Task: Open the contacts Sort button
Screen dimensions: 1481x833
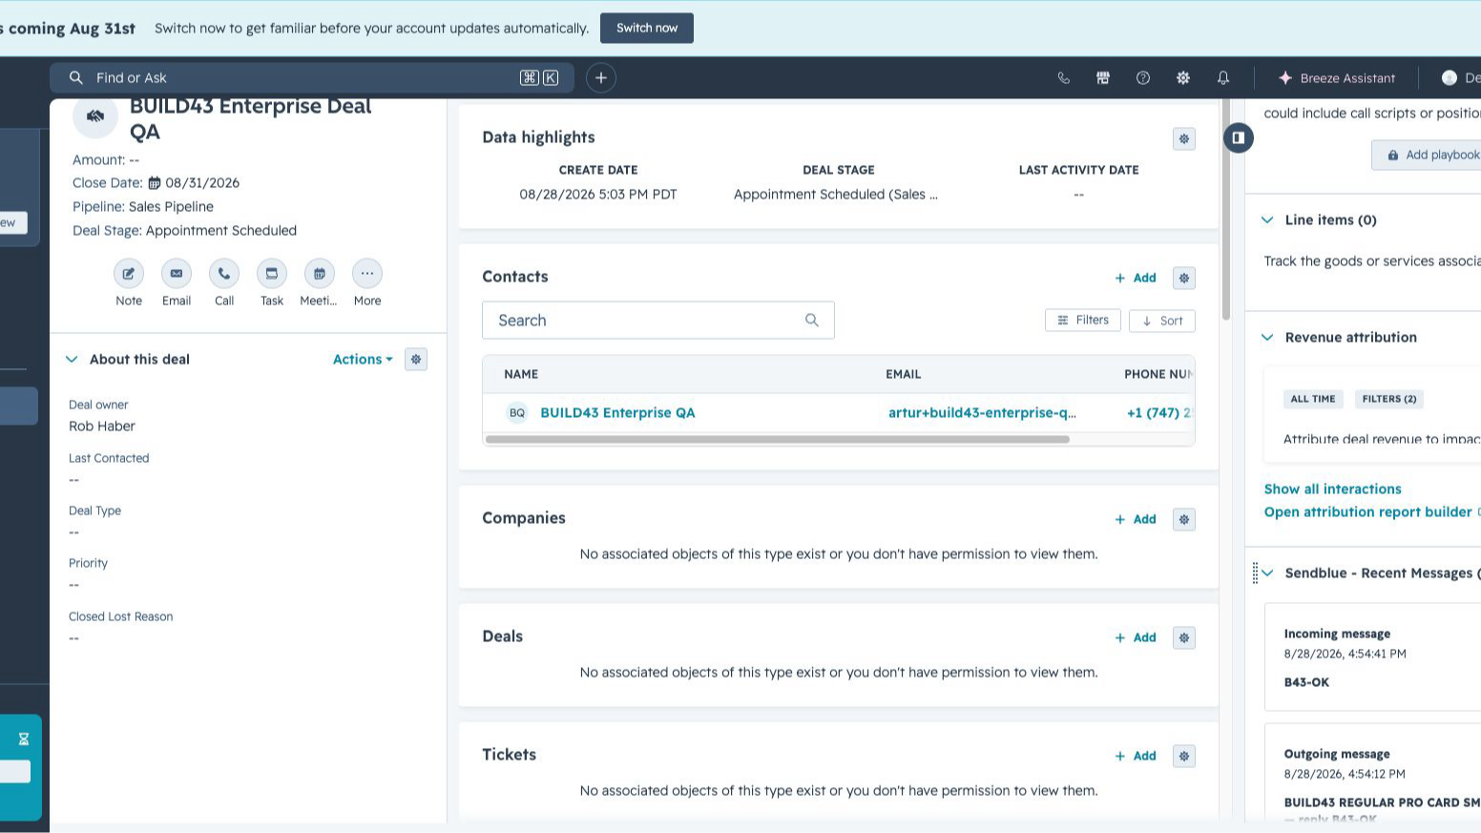Action: [1162, 321]
